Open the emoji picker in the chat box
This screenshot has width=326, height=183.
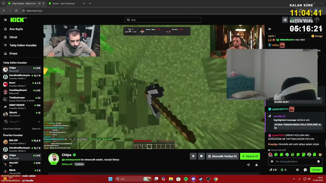pos(318,161)
